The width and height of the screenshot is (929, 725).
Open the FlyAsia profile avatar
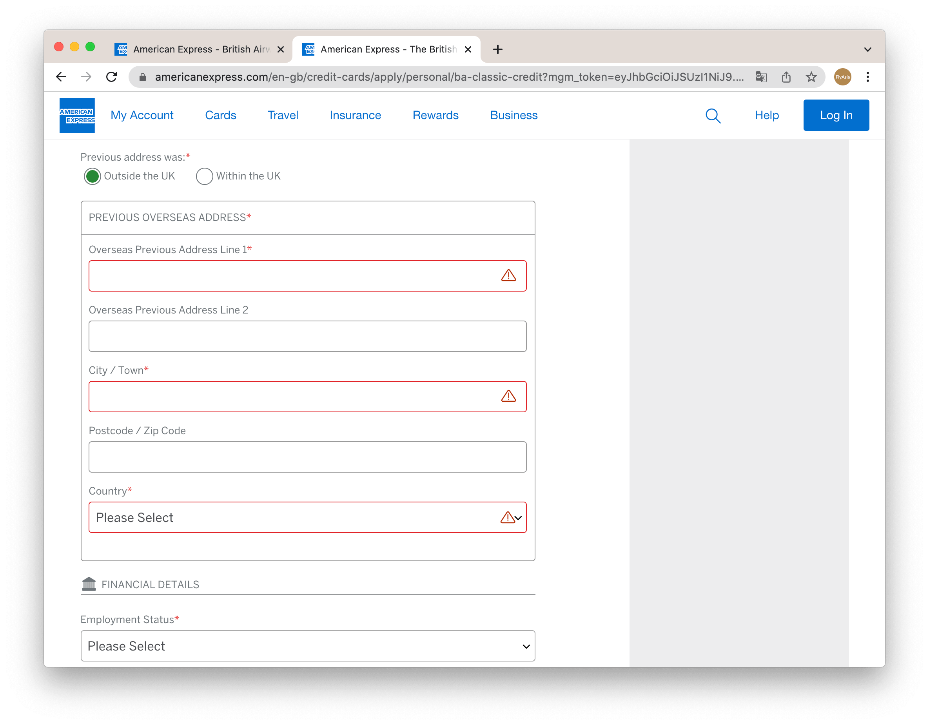[843, 77]
